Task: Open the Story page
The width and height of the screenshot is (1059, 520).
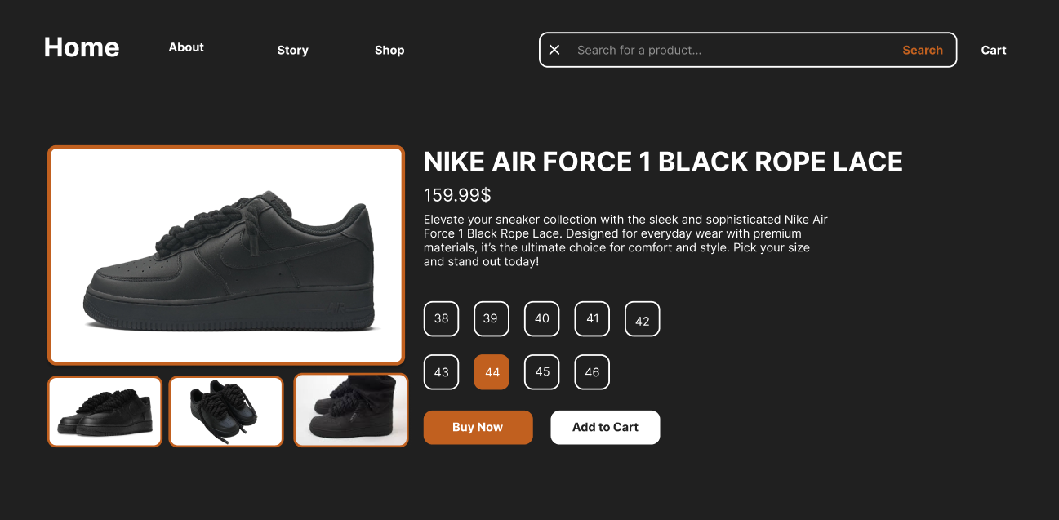Action: tap(292, 50)
